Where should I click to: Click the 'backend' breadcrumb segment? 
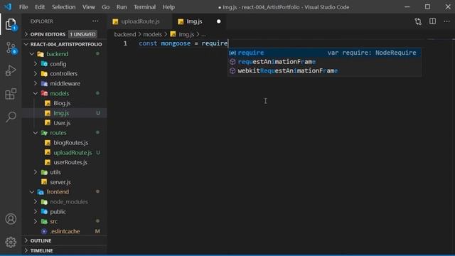125,35
